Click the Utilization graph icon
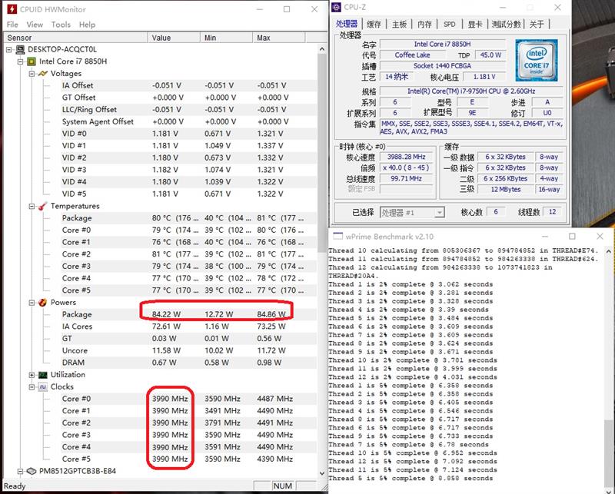This screenshot has height=494, width=615. (x=43, y=375)
